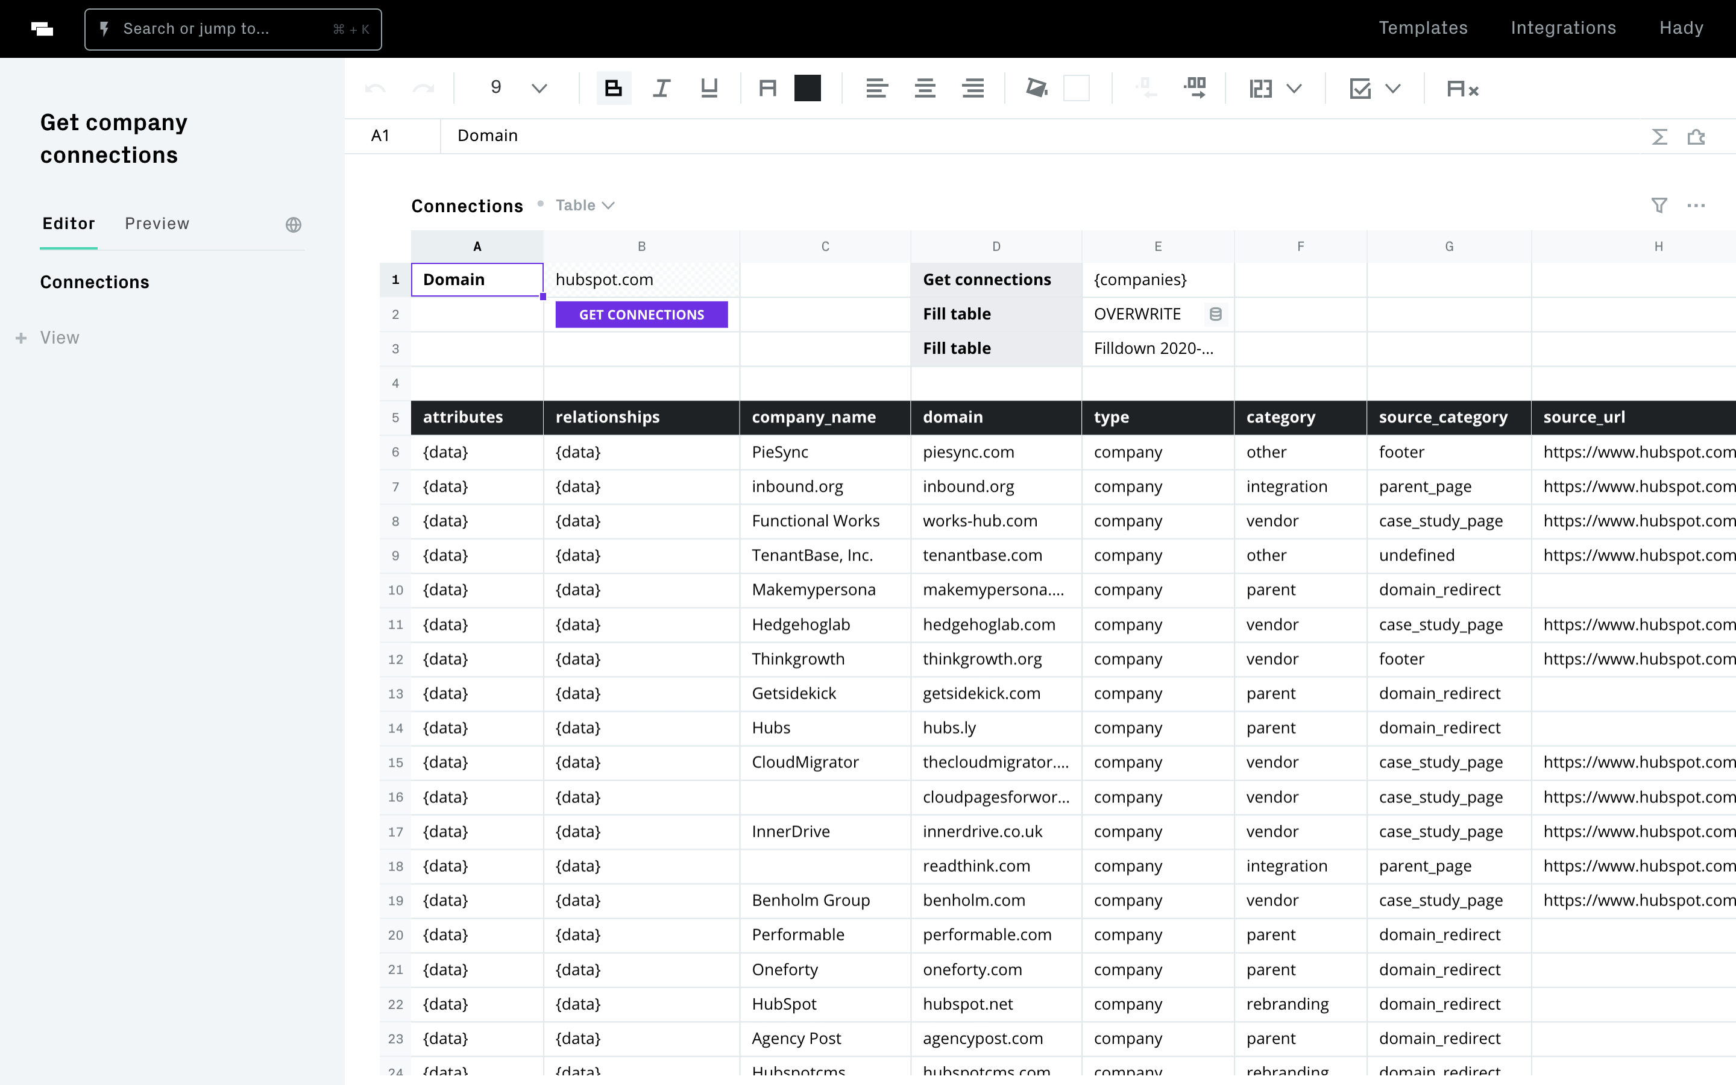The width and height of the screenshot is (1736, 1085).
Task: Select the TenantBase, Inc. cell
Action: click(x=825, y=555)
